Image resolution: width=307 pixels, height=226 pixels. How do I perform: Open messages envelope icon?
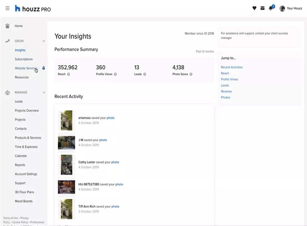[262, 8]
